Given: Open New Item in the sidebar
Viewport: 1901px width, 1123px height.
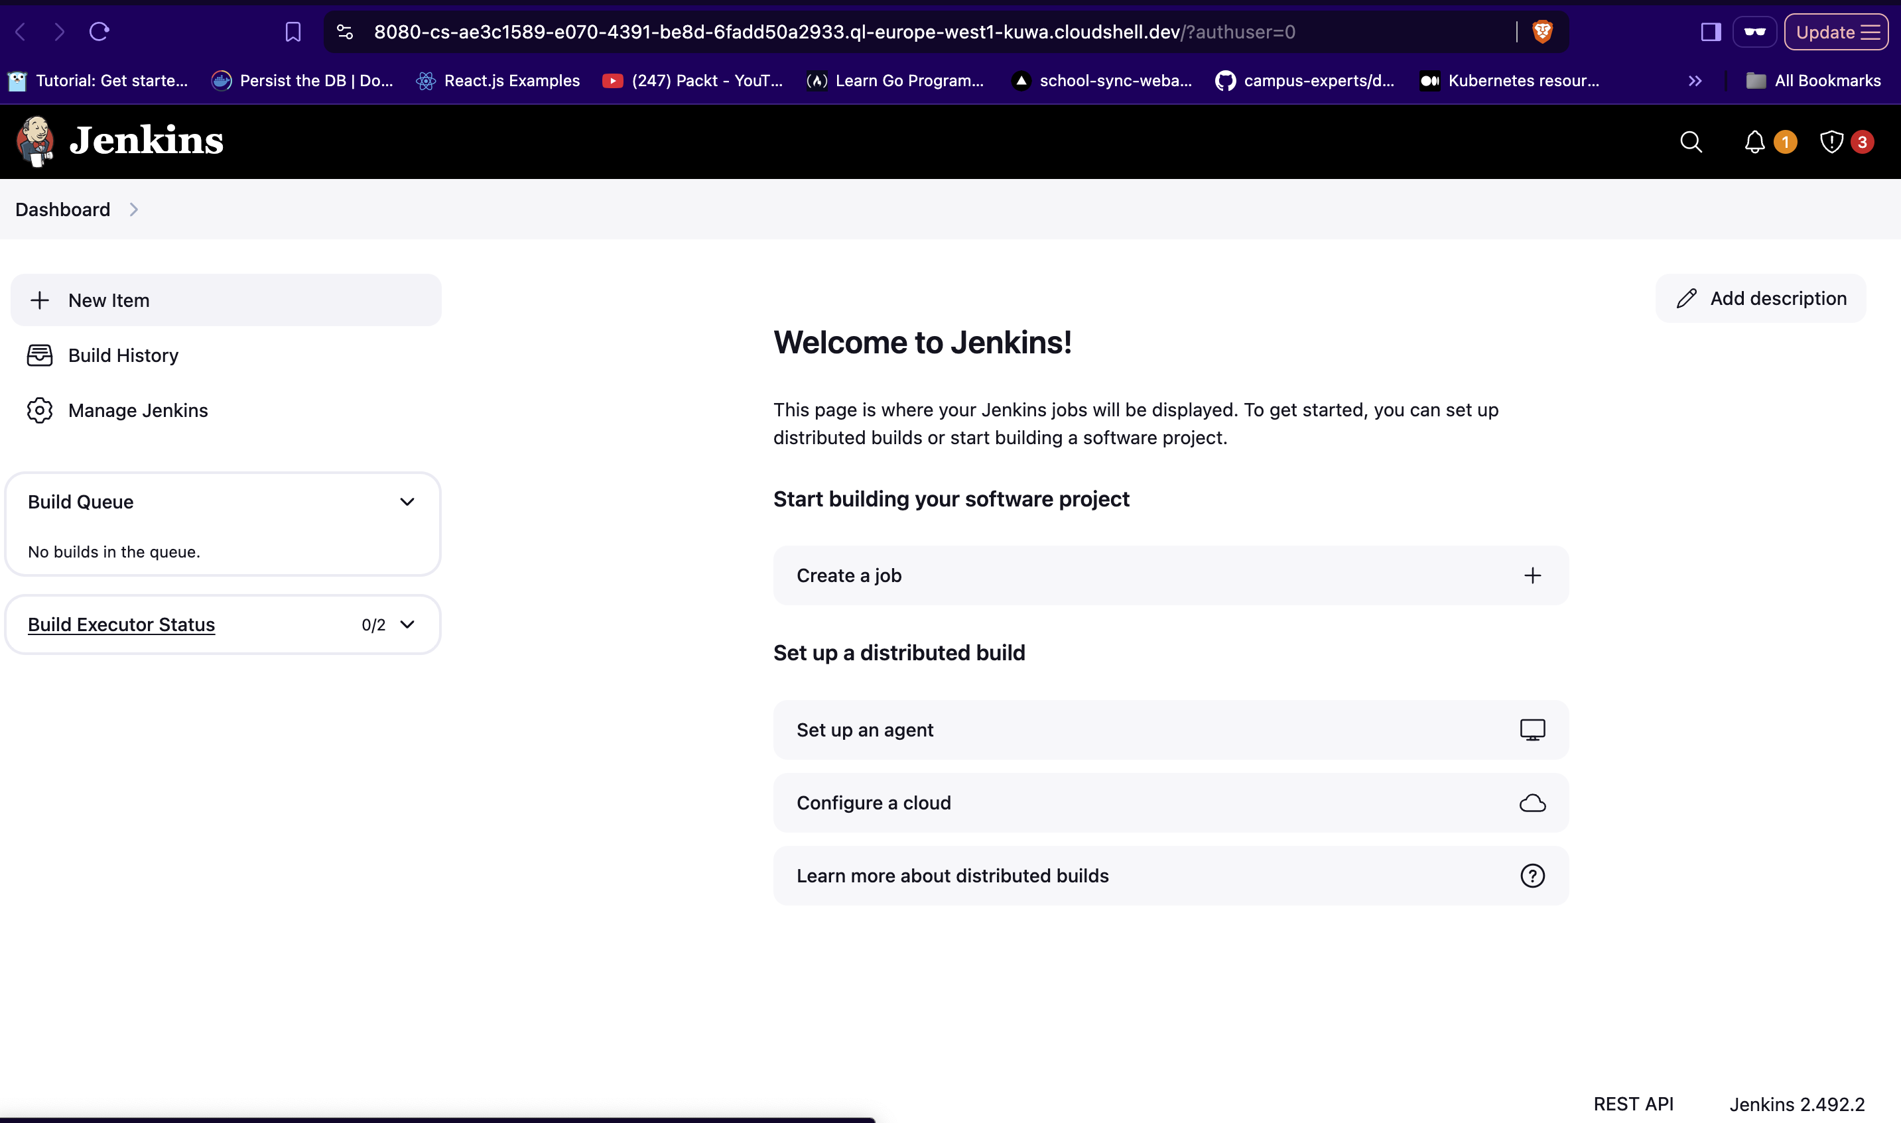Looking at the screenshot, I should point(226,300).
